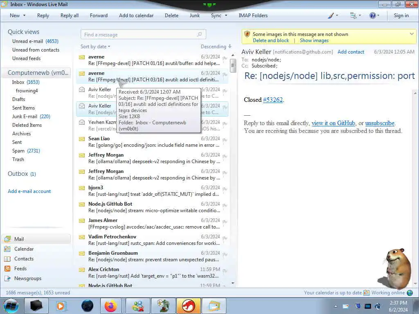419x314 pixels.
Task: Click Delete in the toolbar
Action: [x=171, y=16]
